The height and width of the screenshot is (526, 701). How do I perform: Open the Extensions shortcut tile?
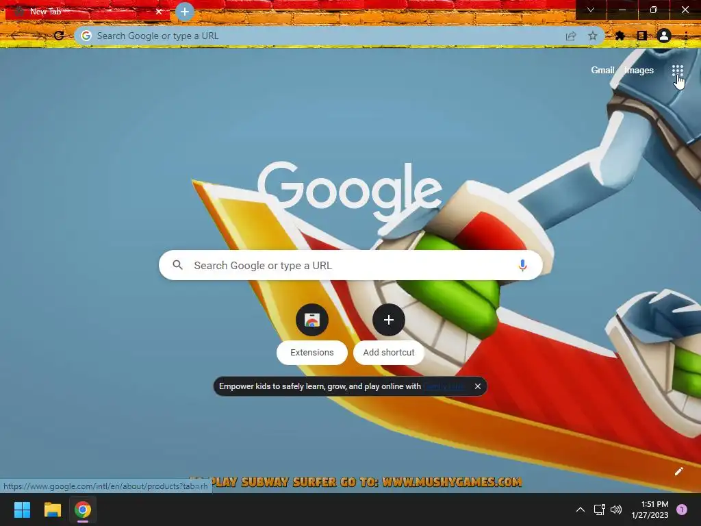(x=311, y=320)
